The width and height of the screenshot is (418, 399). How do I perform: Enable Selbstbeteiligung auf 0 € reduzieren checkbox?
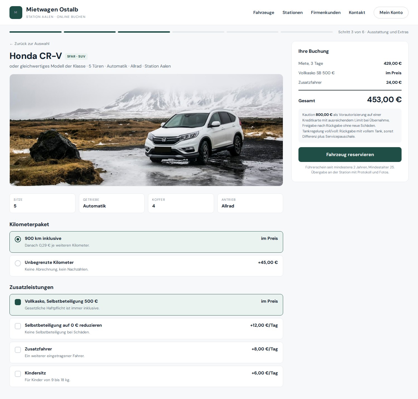tap(18, 326)
